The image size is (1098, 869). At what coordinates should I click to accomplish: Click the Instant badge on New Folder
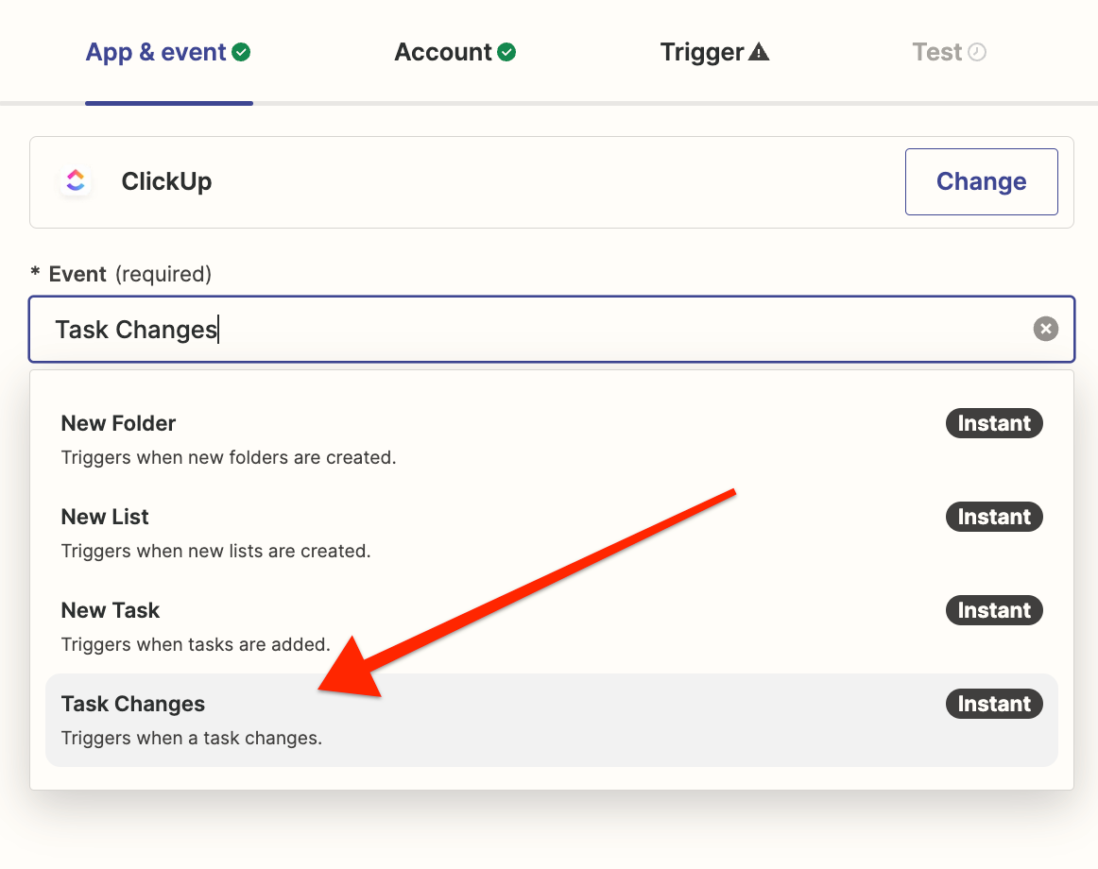[994, 423]
